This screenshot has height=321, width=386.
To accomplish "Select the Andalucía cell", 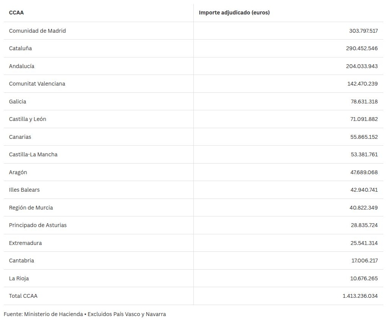I will coord(22,66).
